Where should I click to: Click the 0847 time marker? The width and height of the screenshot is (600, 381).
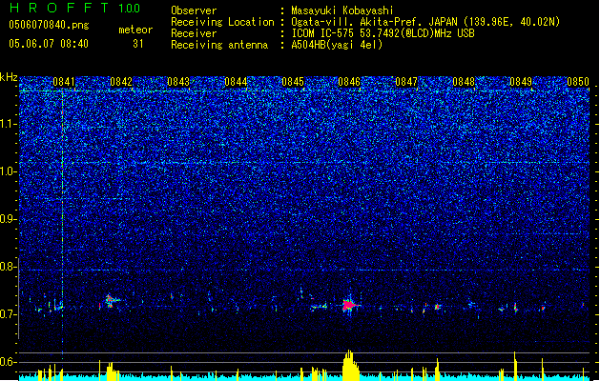click(x=406, y=82)
